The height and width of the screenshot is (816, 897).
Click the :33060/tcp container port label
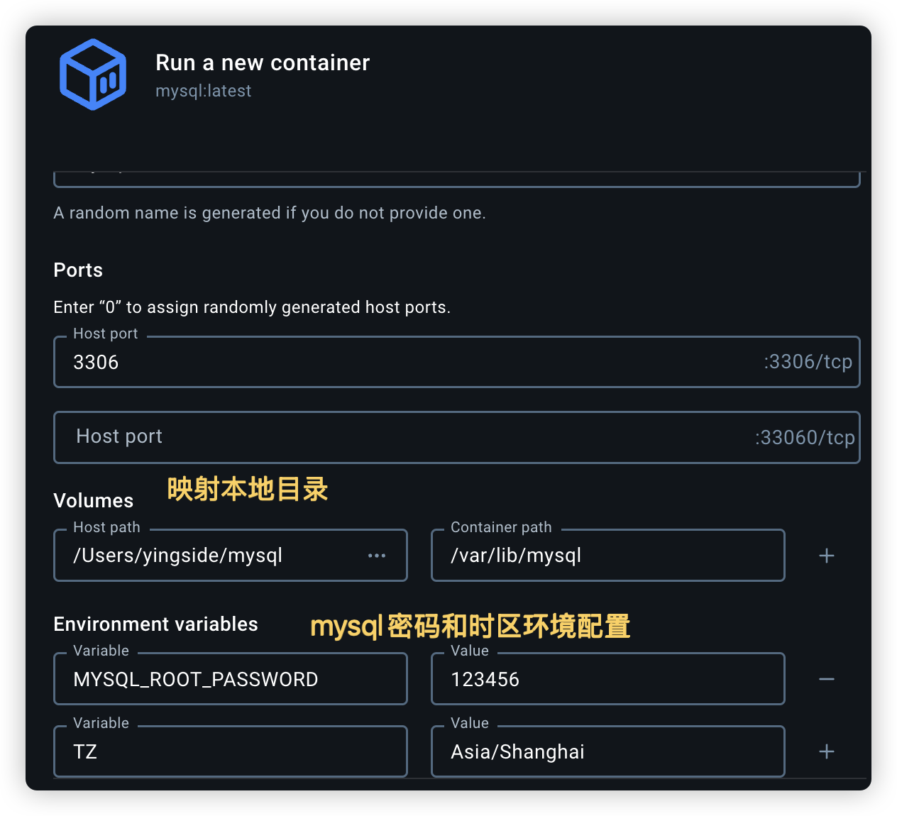click(x=805, y=438)
